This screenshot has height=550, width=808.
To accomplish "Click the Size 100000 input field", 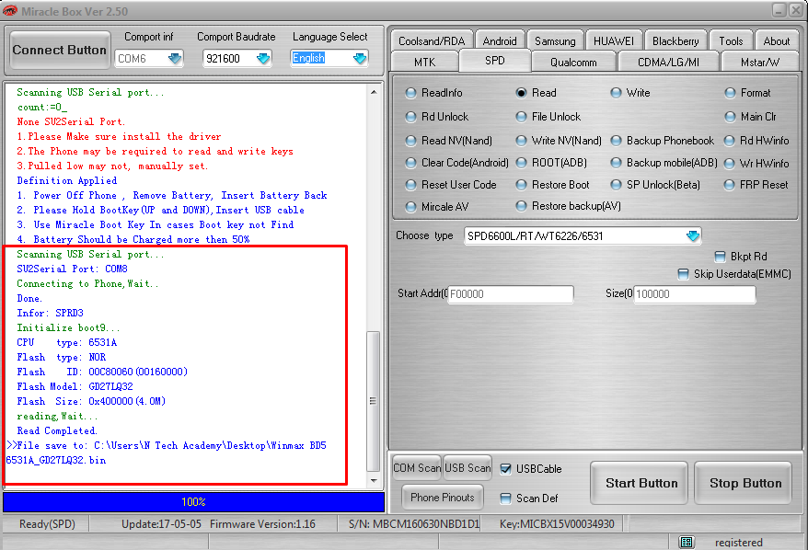I will [x=694, y=294].
